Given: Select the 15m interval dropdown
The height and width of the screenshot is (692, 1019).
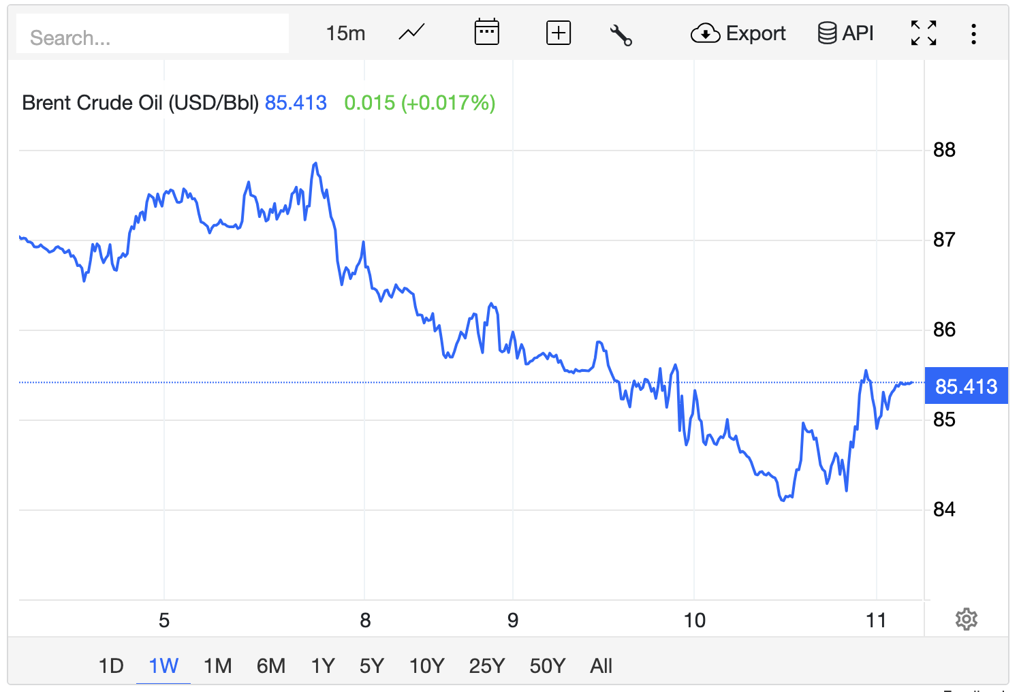Looking at the screenshot, I should pyautogui.click(x=345, y=33).
